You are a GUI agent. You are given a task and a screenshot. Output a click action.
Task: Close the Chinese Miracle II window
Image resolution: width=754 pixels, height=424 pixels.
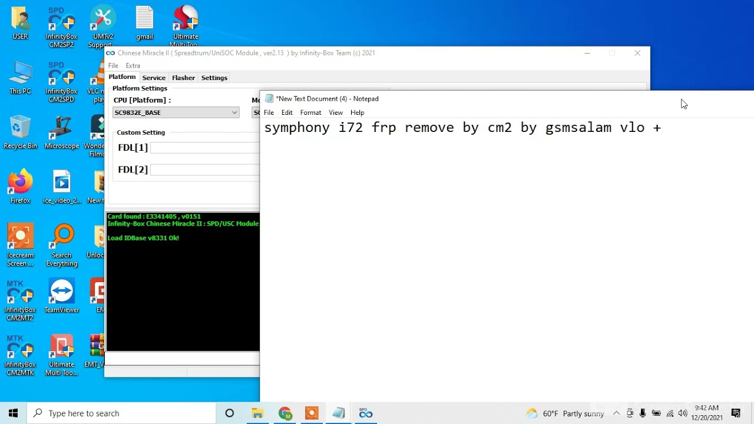pos(637,53)
